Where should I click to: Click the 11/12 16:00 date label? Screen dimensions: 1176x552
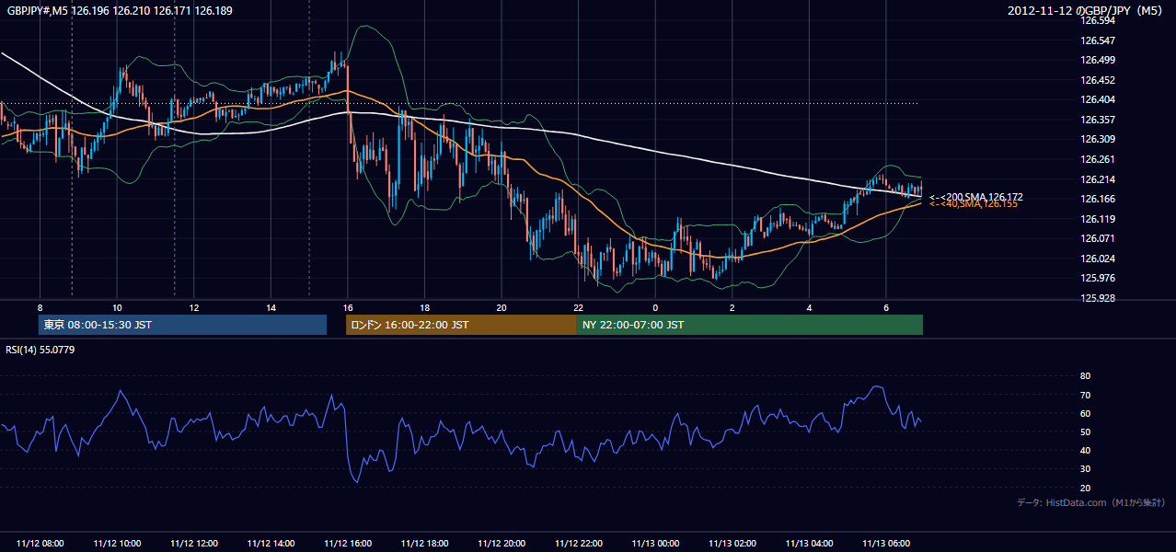pos(347,544)
